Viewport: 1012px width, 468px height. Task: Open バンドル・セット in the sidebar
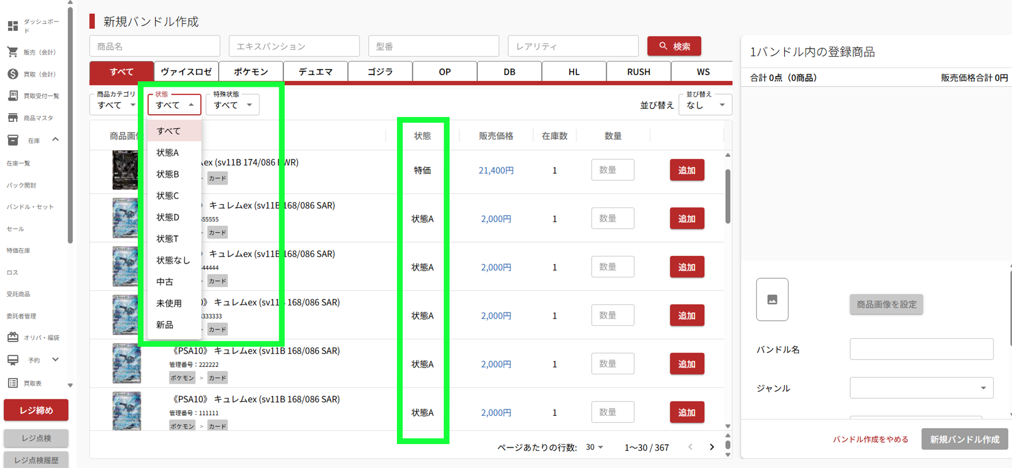pyautogui.click(x=30, y=207)
